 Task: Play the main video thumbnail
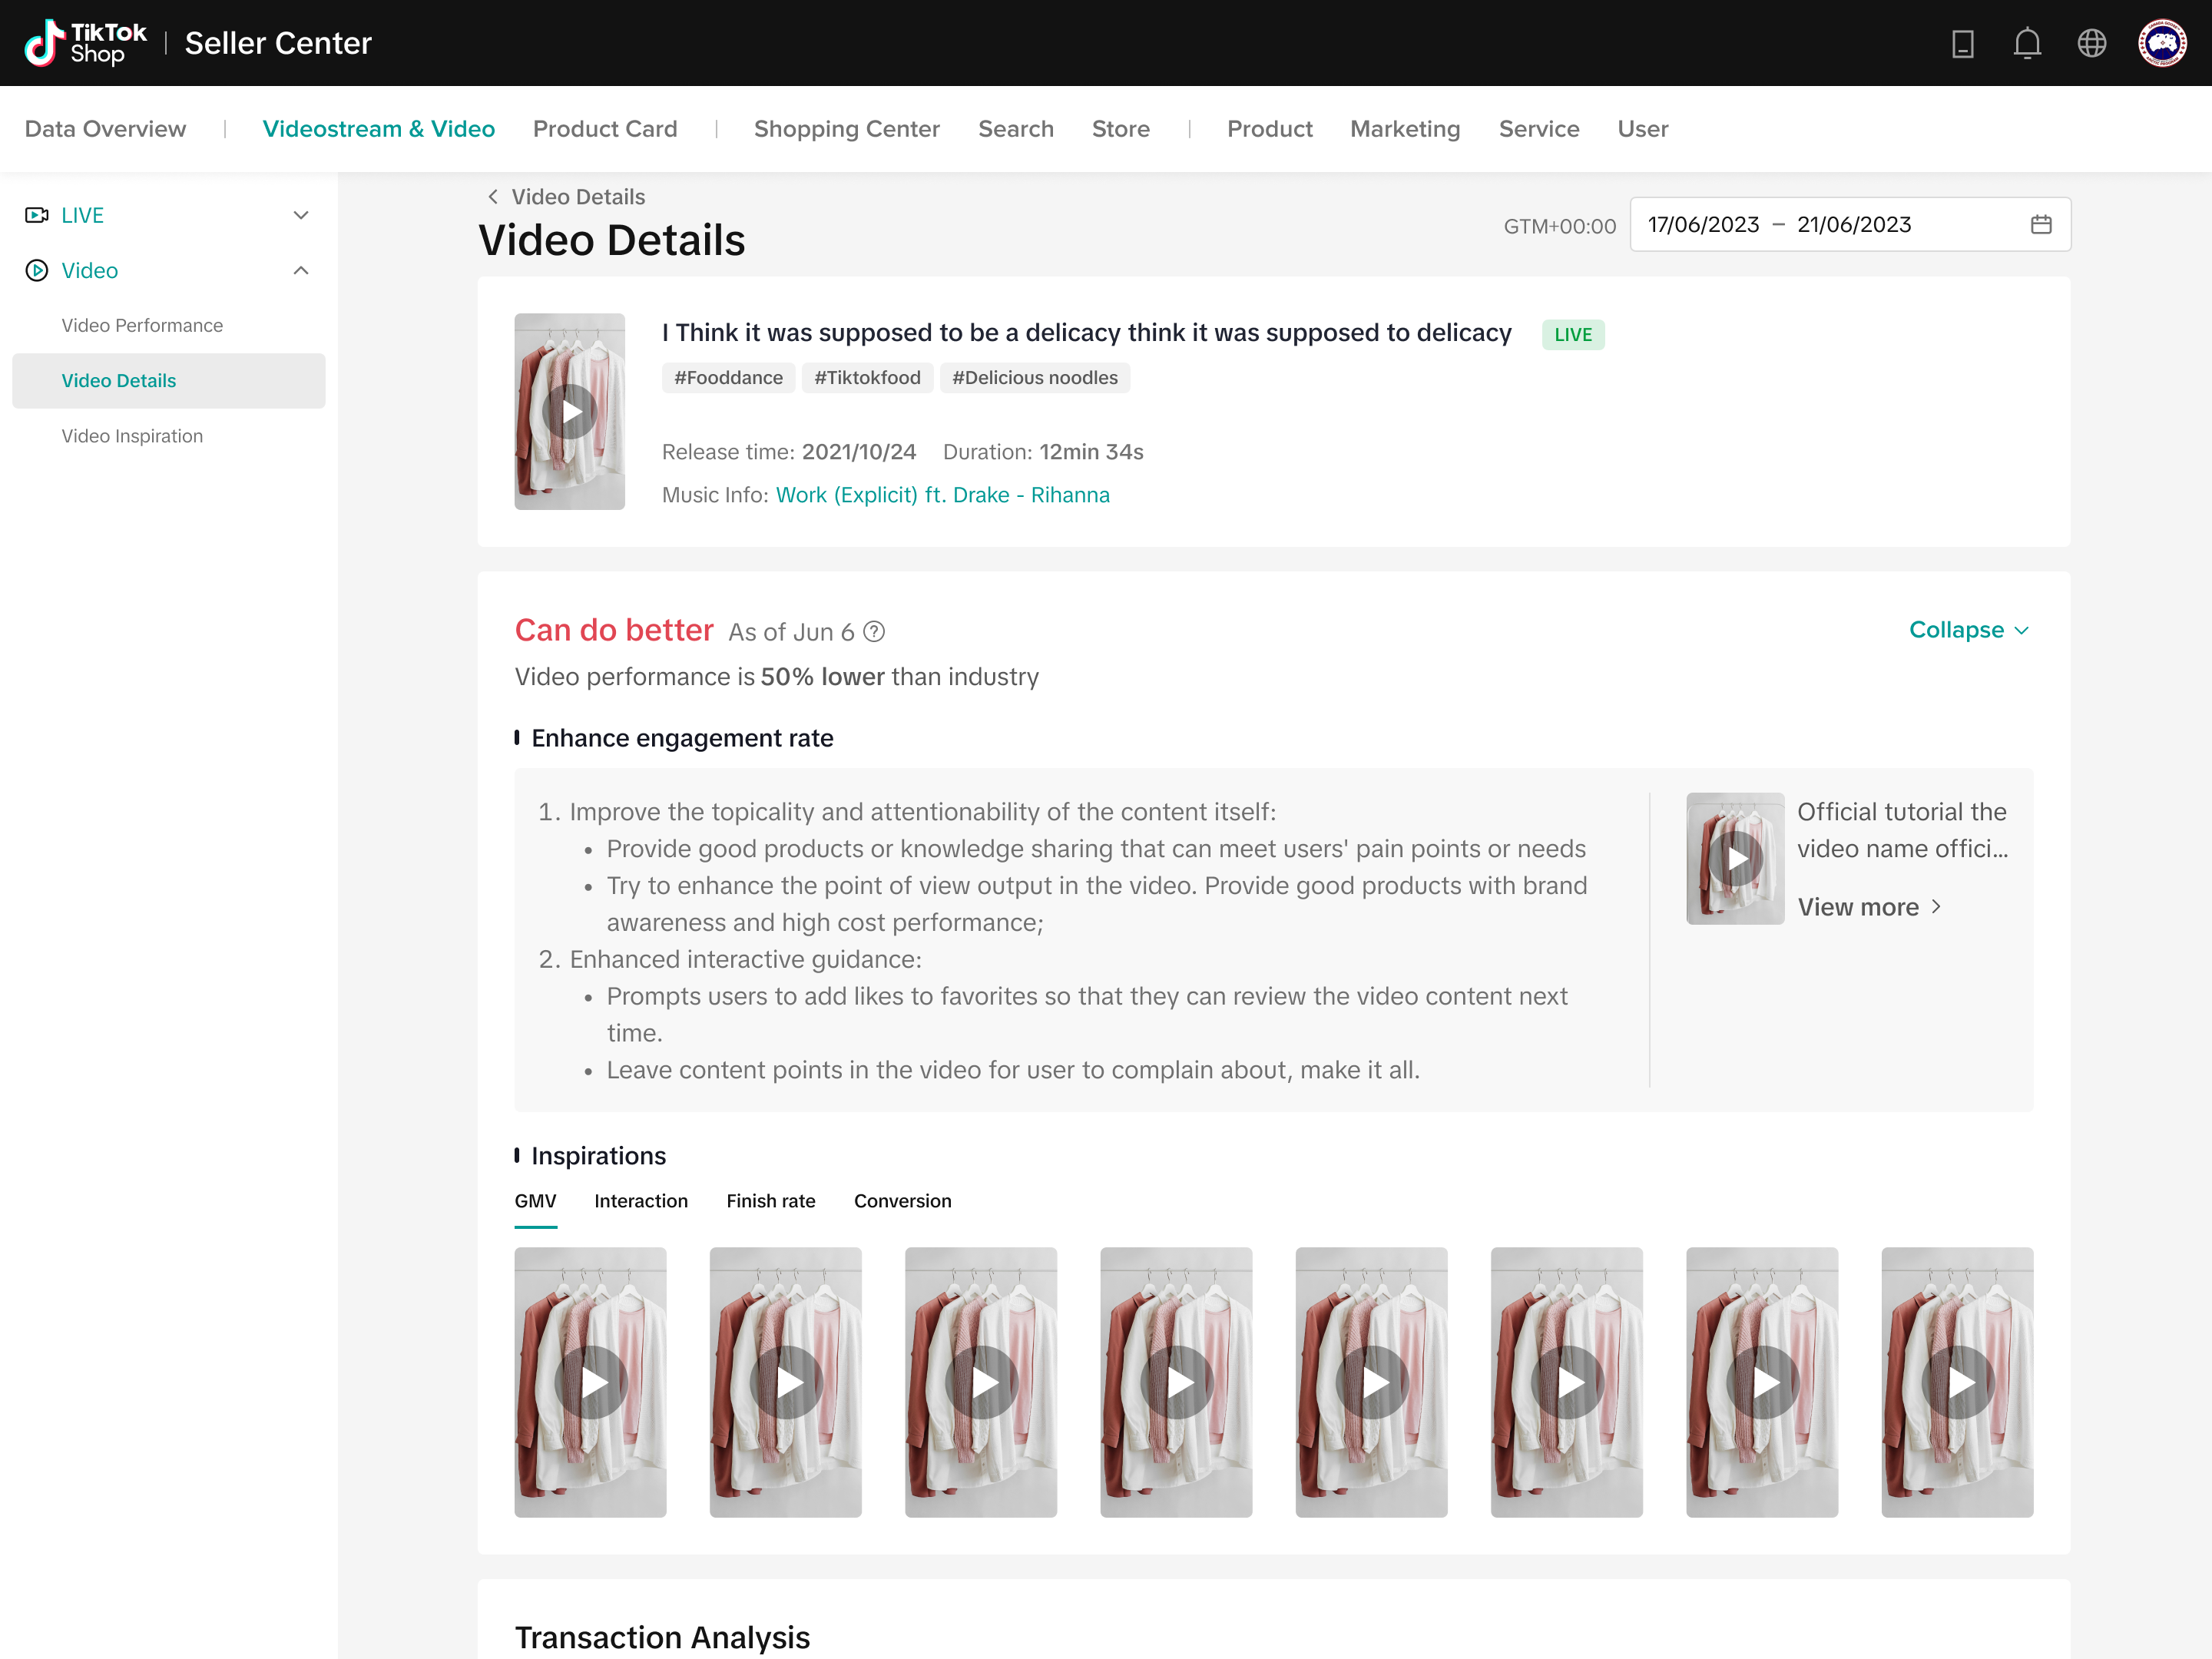pos(569,411)
